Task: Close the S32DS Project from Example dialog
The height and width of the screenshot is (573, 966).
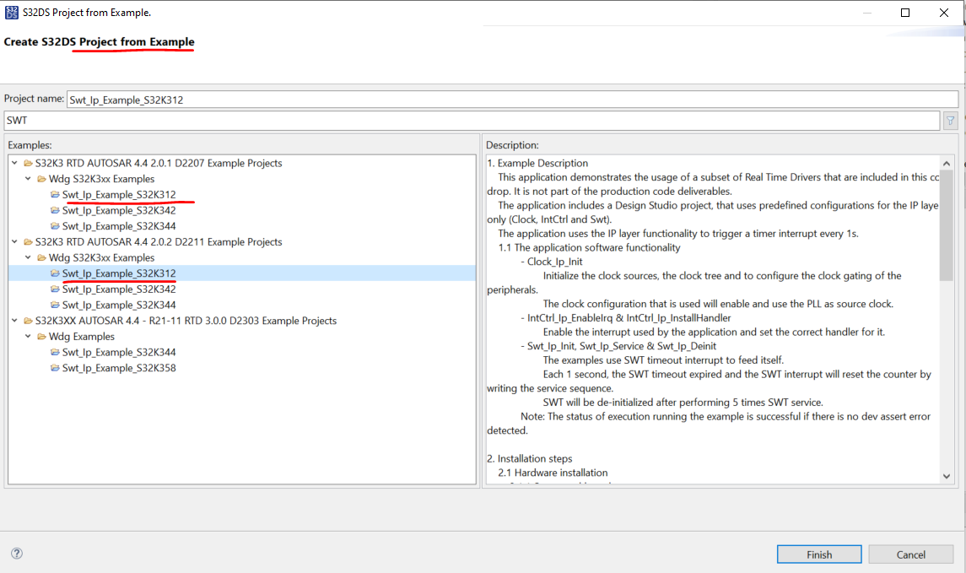Action: [x=944, y=13]
